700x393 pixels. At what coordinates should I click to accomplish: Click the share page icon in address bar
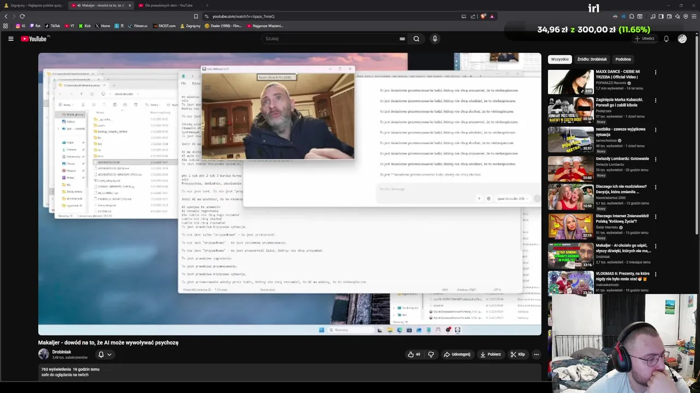(473, 16)
